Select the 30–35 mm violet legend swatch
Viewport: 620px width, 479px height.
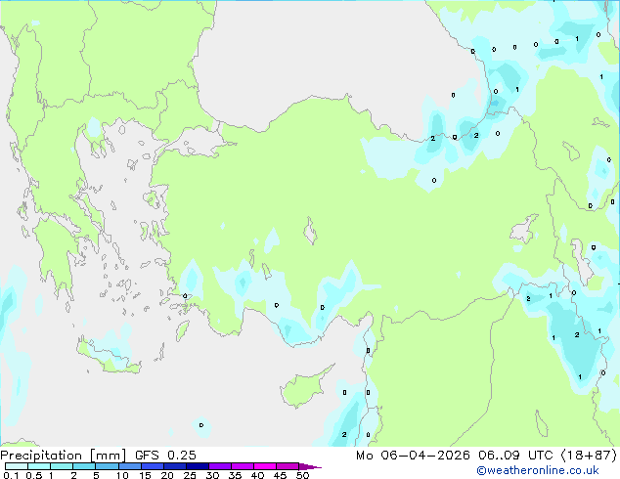(x=219, y=466)
